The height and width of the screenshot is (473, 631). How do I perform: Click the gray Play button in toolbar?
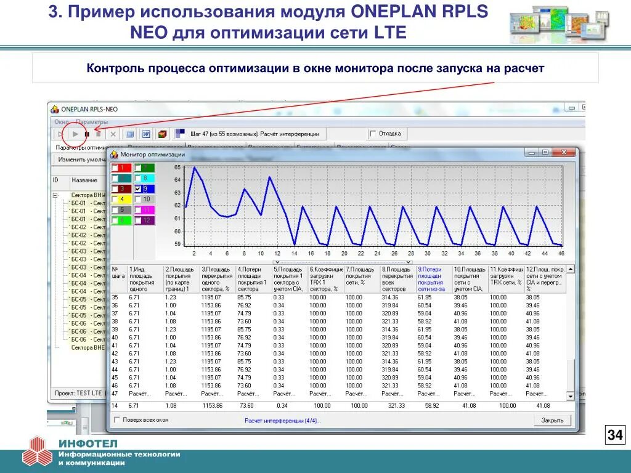pyautogui.click(x=75, y=134)
